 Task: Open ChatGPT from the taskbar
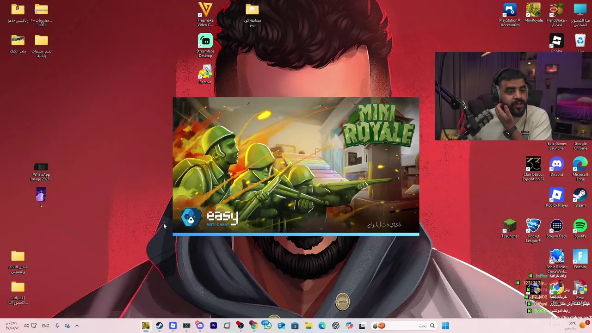pyautogui.click(x=335, y=326)
